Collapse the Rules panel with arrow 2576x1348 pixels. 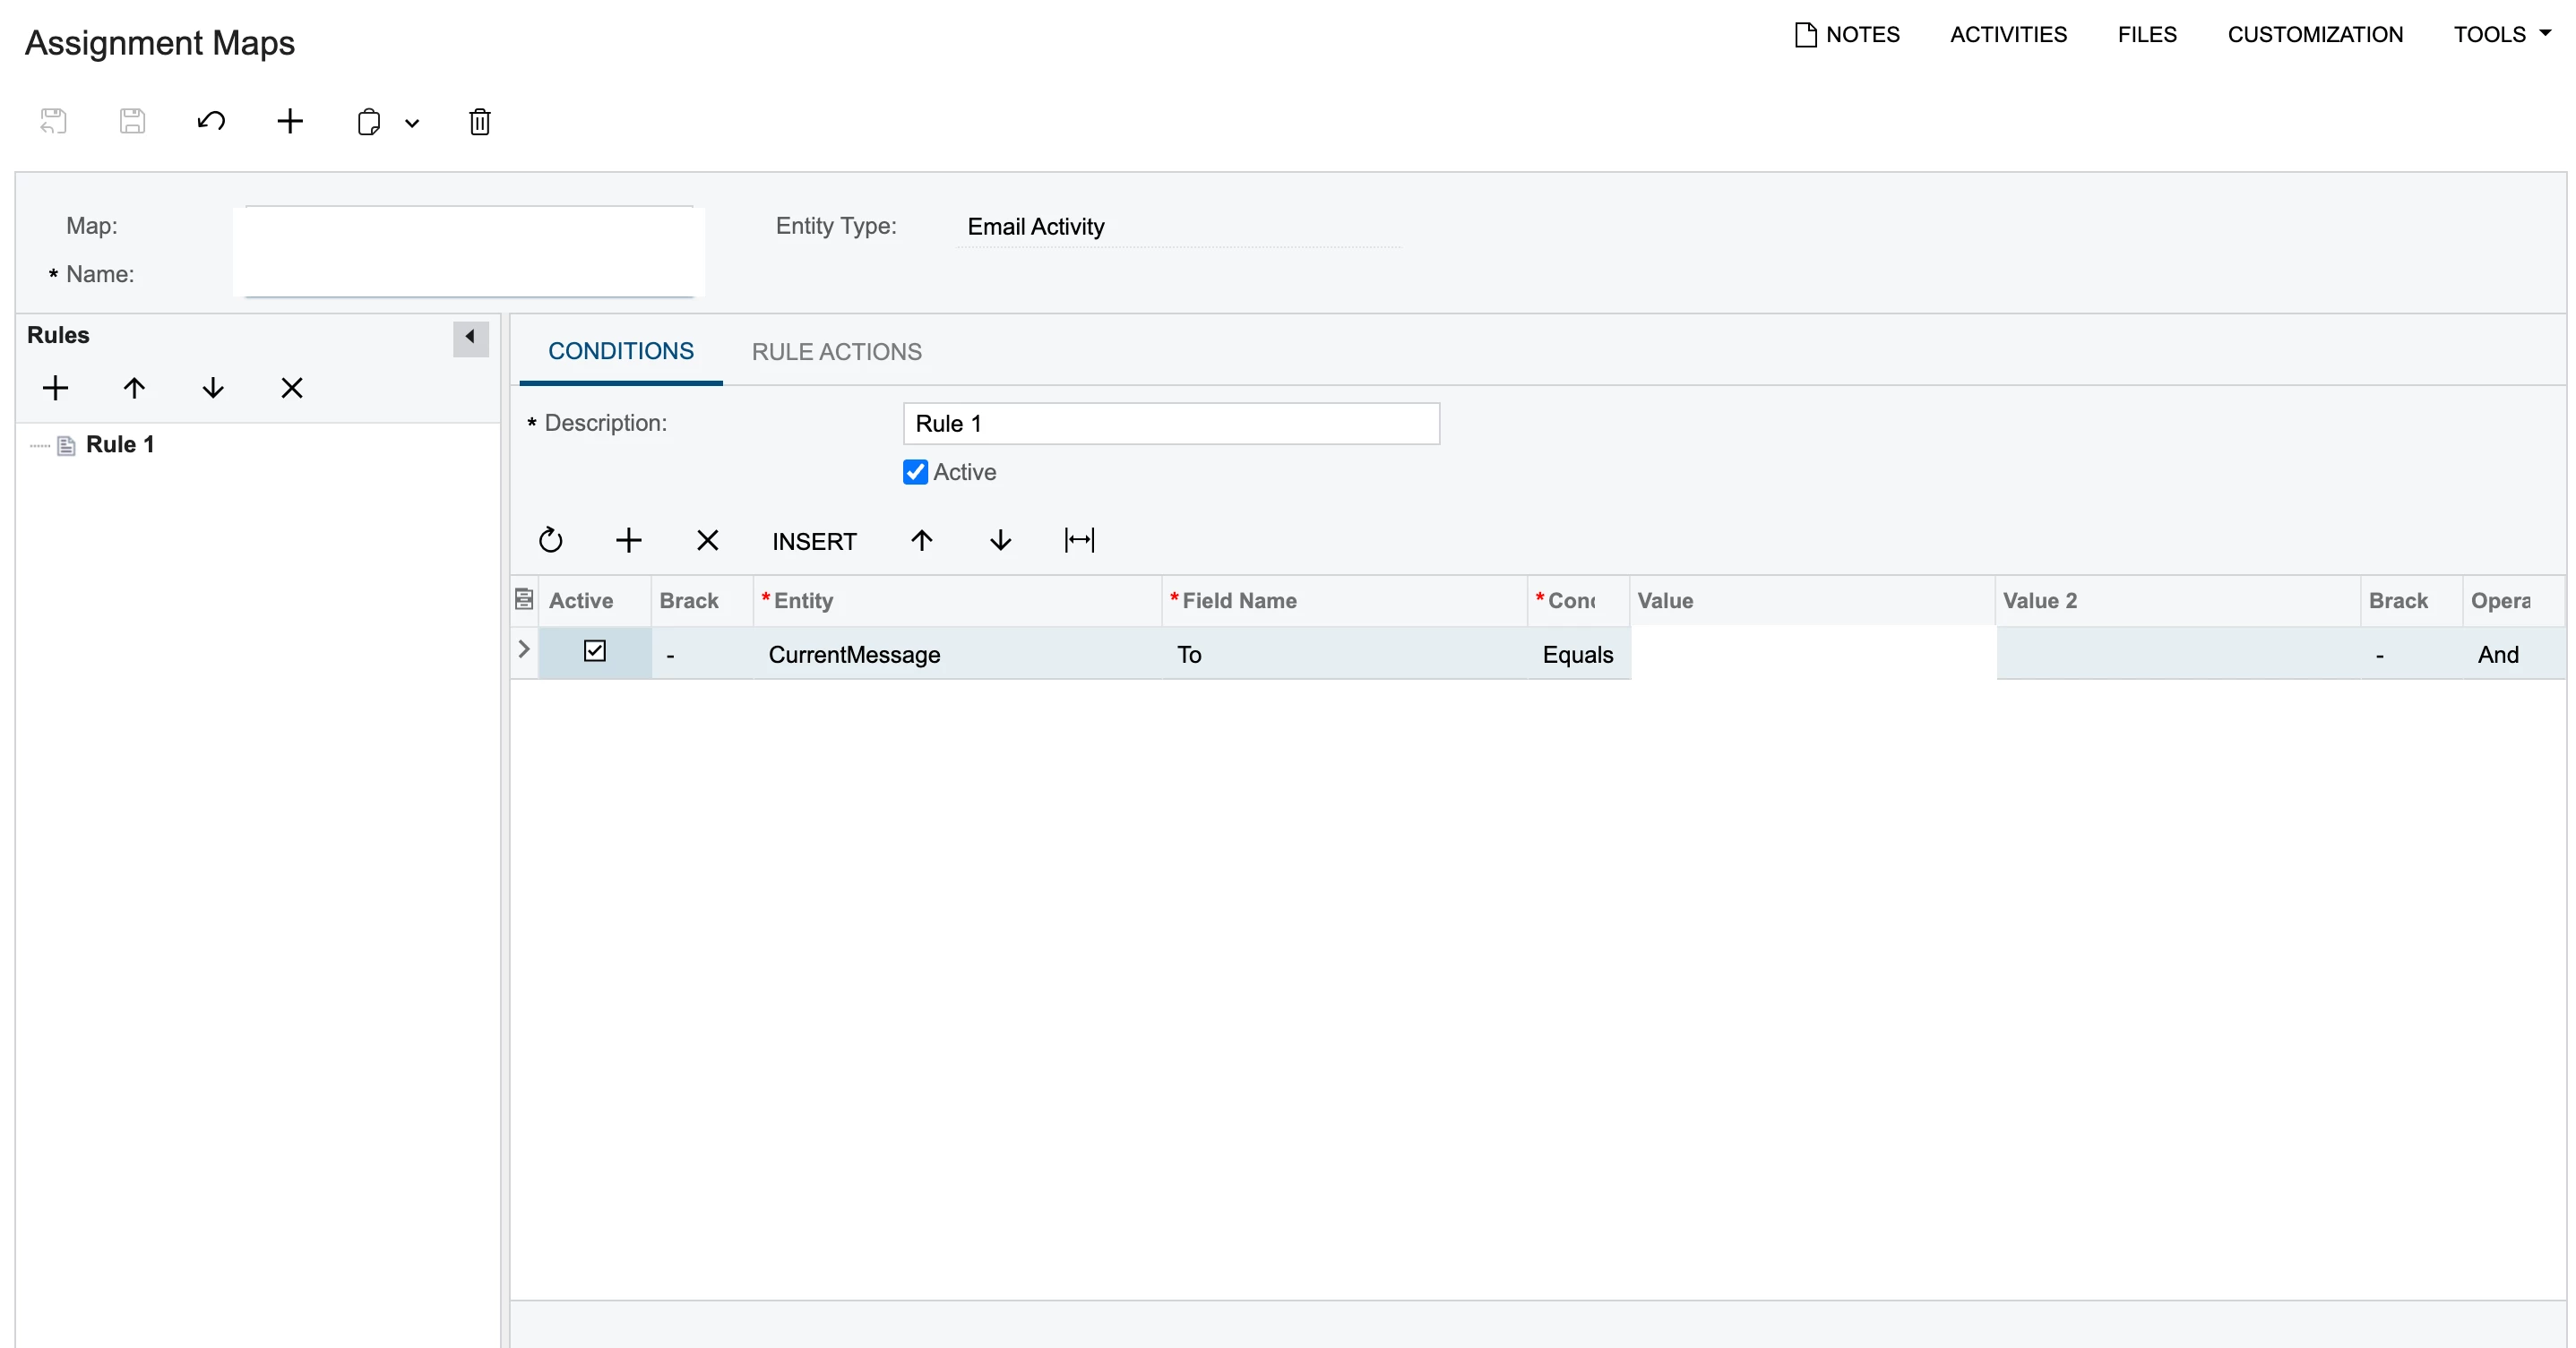point(470,337)
